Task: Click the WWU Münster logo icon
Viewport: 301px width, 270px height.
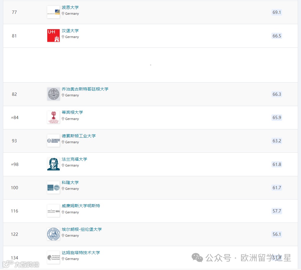Action: [x=53, y=211]
